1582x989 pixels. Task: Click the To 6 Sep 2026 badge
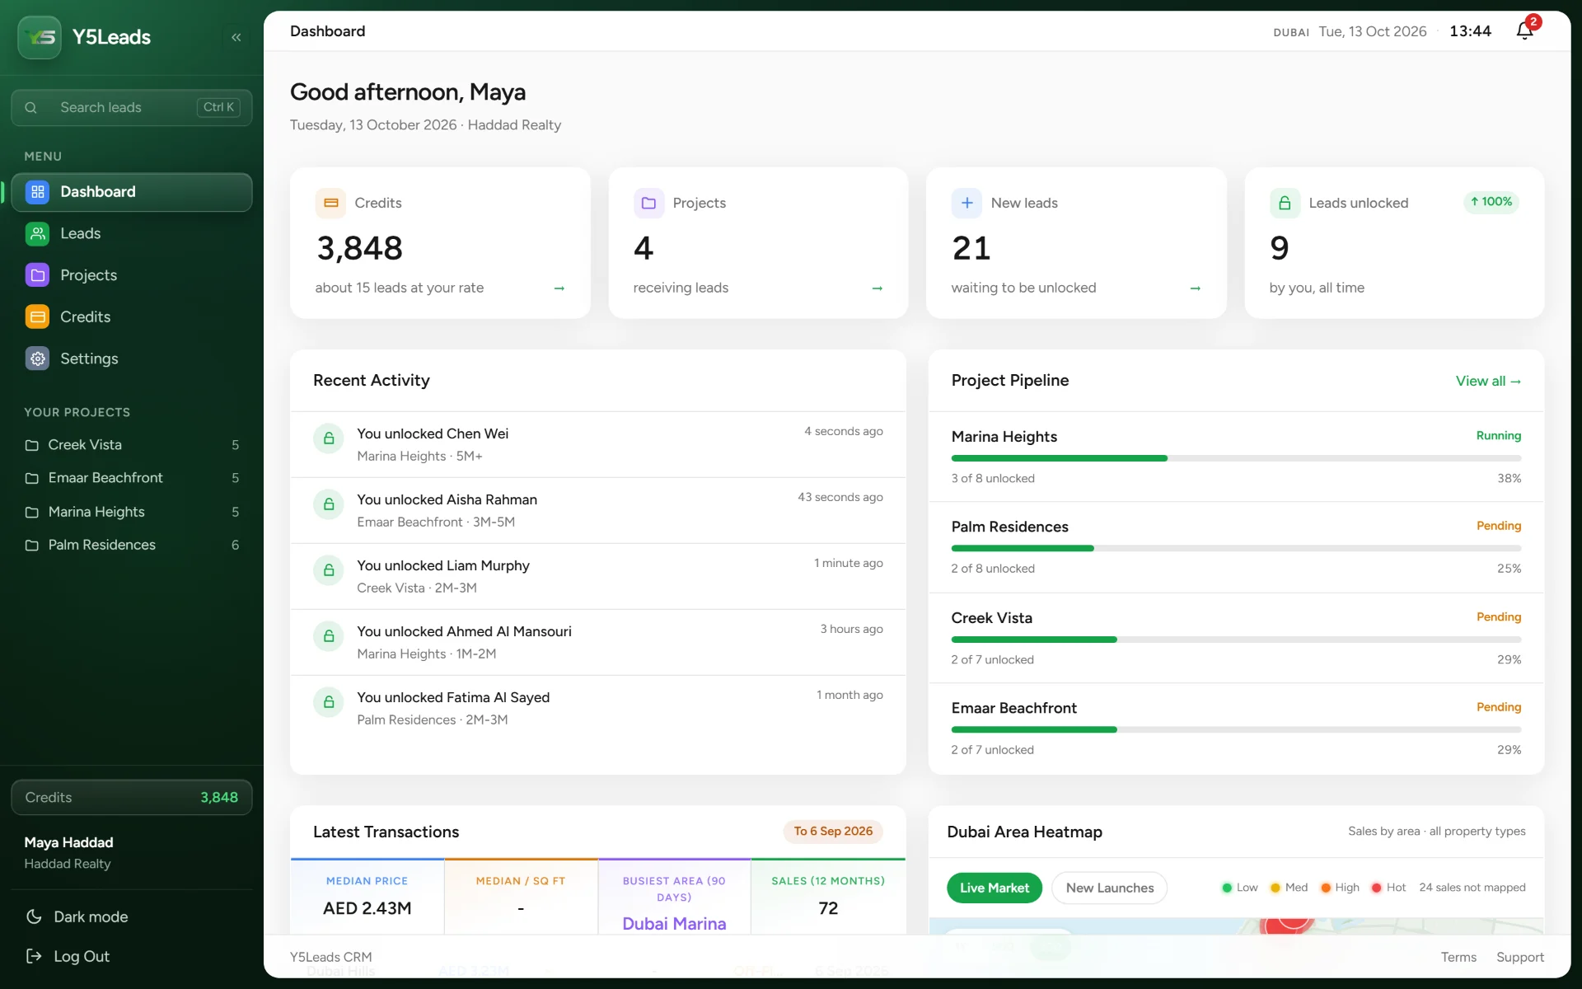[833, 832]
